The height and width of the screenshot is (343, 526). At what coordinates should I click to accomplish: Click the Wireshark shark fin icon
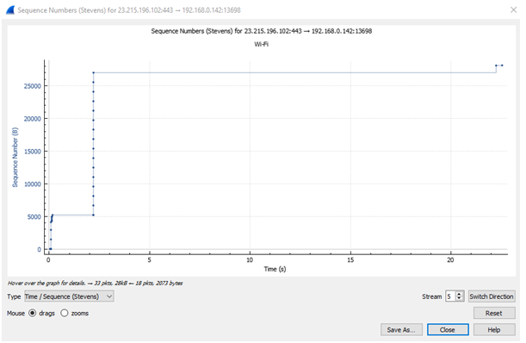[10, 10]
